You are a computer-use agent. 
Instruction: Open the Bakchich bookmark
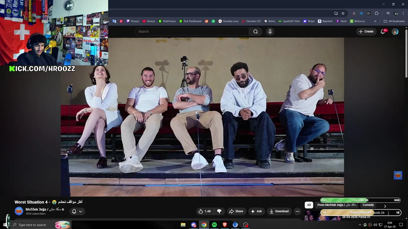325,21
